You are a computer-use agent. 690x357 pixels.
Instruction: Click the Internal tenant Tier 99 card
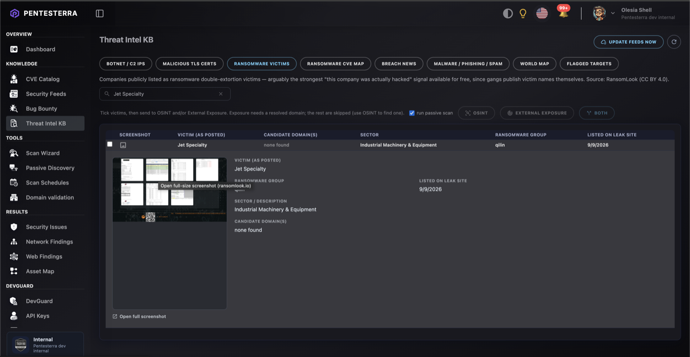[45, 344]
